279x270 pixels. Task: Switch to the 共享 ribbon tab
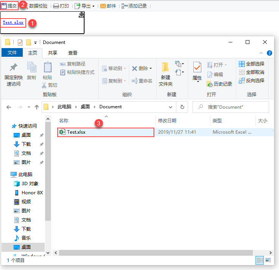(x=52, y=53)
